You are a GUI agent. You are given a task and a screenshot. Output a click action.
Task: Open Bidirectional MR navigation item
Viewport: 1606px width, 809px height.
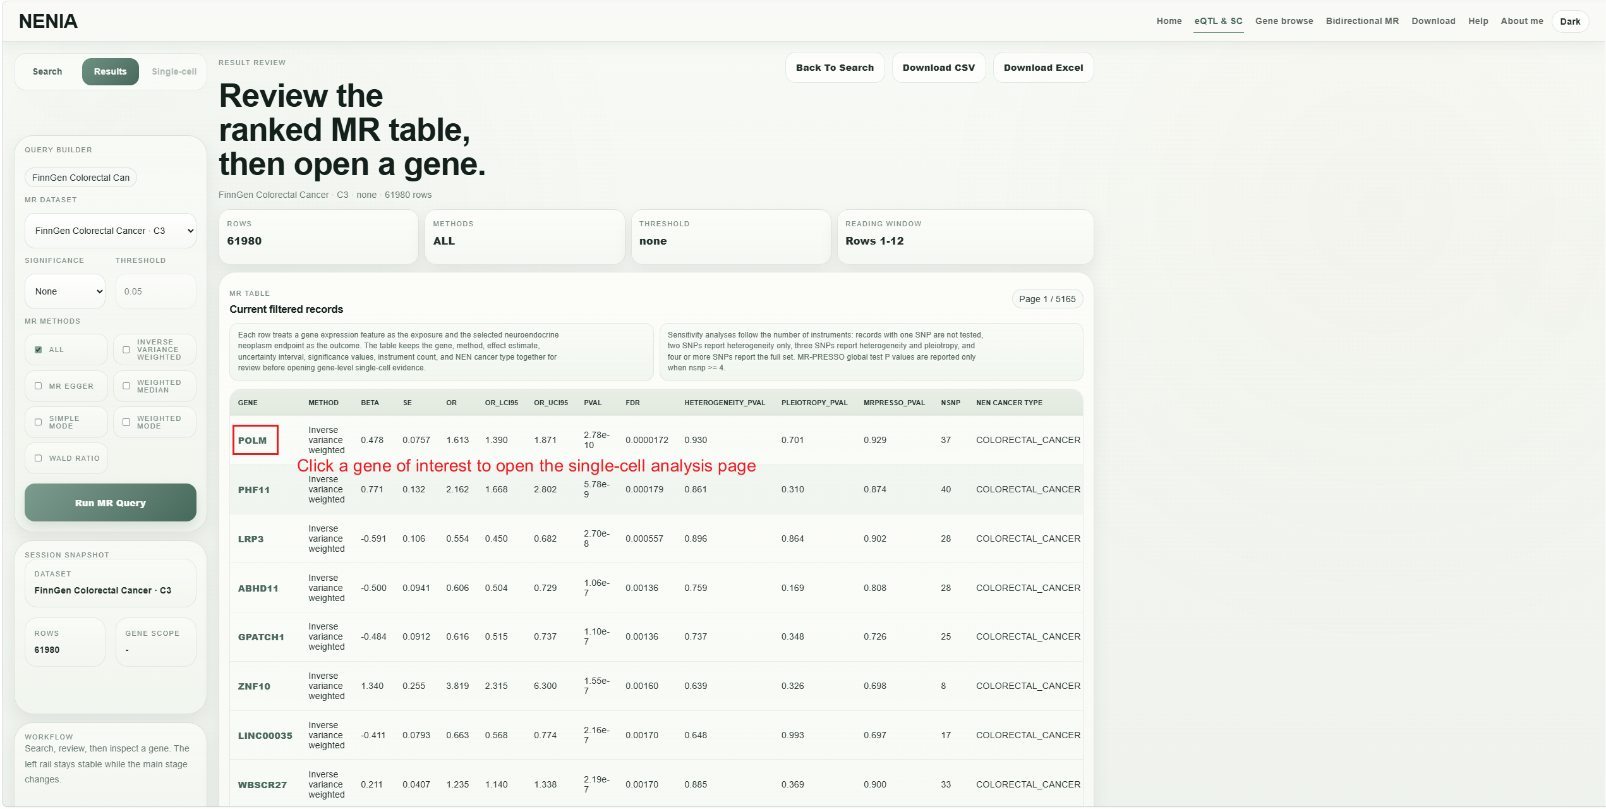coord(1362,21)
